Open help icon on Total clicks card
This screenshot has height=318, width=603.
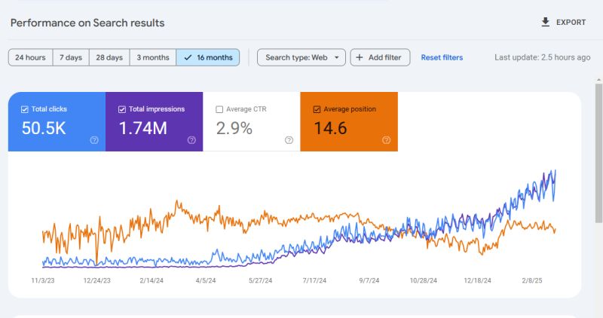coord(94,140)
